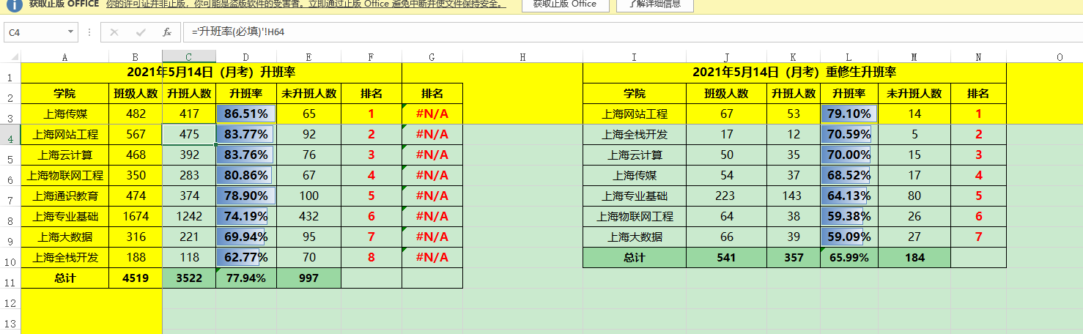1083x334 pixels.
Task: Select the 未升班人数 header in column E
Action: pos(308,94)
